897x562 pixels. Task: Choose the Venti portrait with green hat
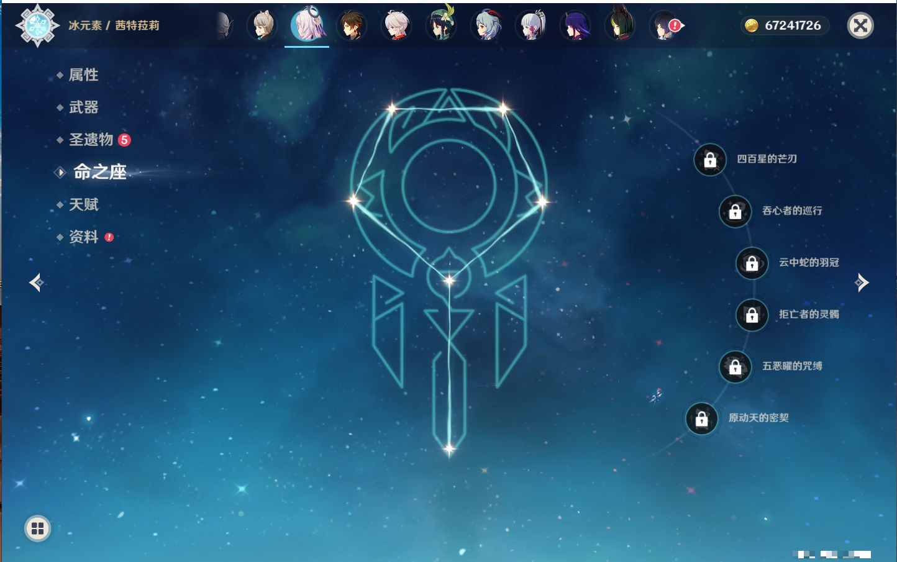click(x=441, y=25)
